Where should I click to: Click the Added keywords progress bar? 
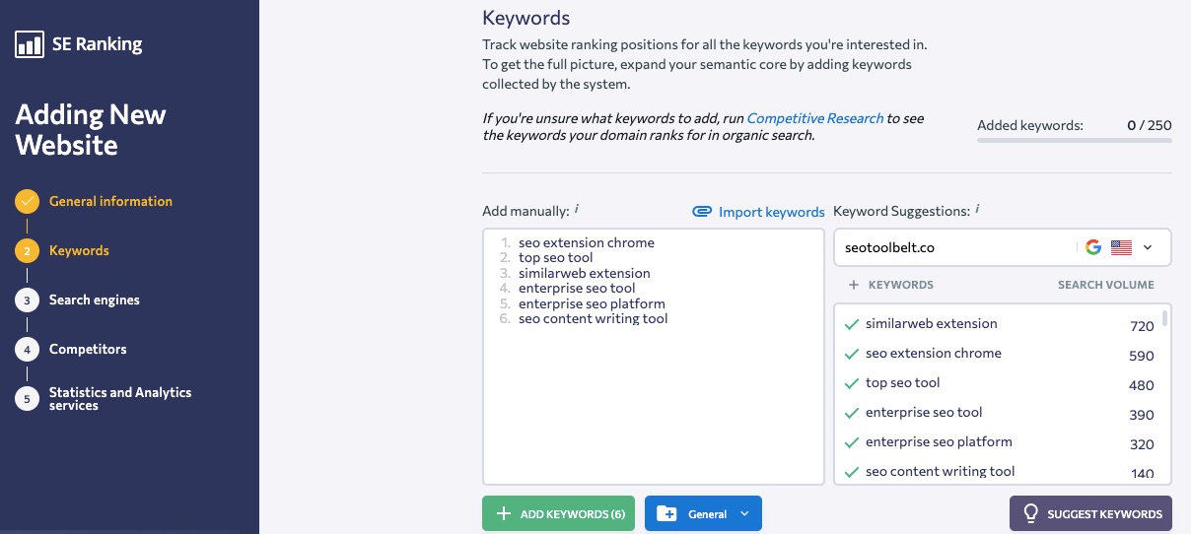click(x=1074, y=141)
